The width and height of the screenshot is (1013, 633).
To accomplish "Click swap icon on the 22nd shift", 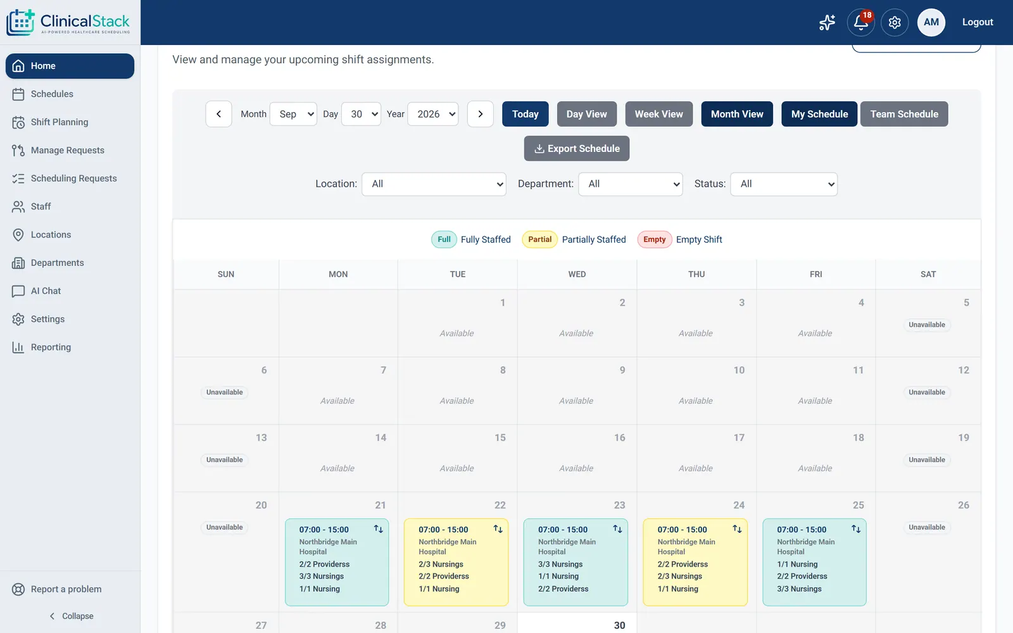I will pyautogui.click(x=498, y=529).
